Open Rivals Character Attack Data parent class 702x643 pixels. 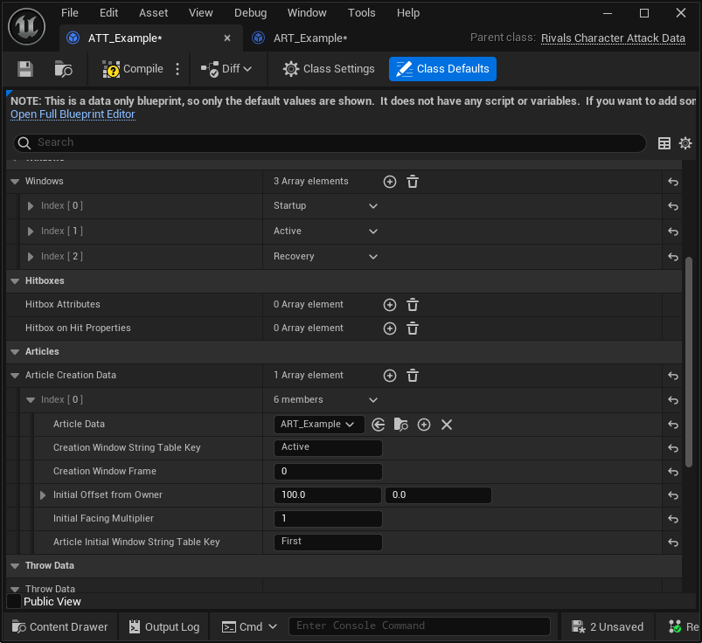[x=613, y=38]
